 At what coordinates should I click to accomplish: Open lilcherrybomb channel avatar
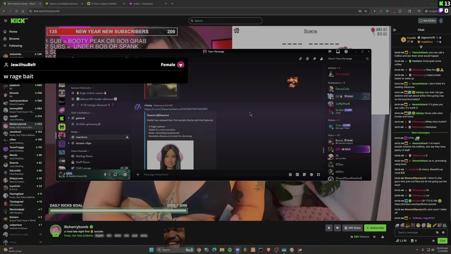[55, 230]
